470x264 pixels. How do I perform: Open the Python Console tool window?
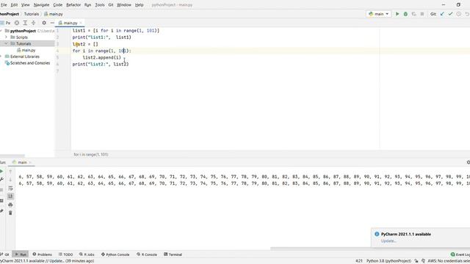[x=115, y=254]
